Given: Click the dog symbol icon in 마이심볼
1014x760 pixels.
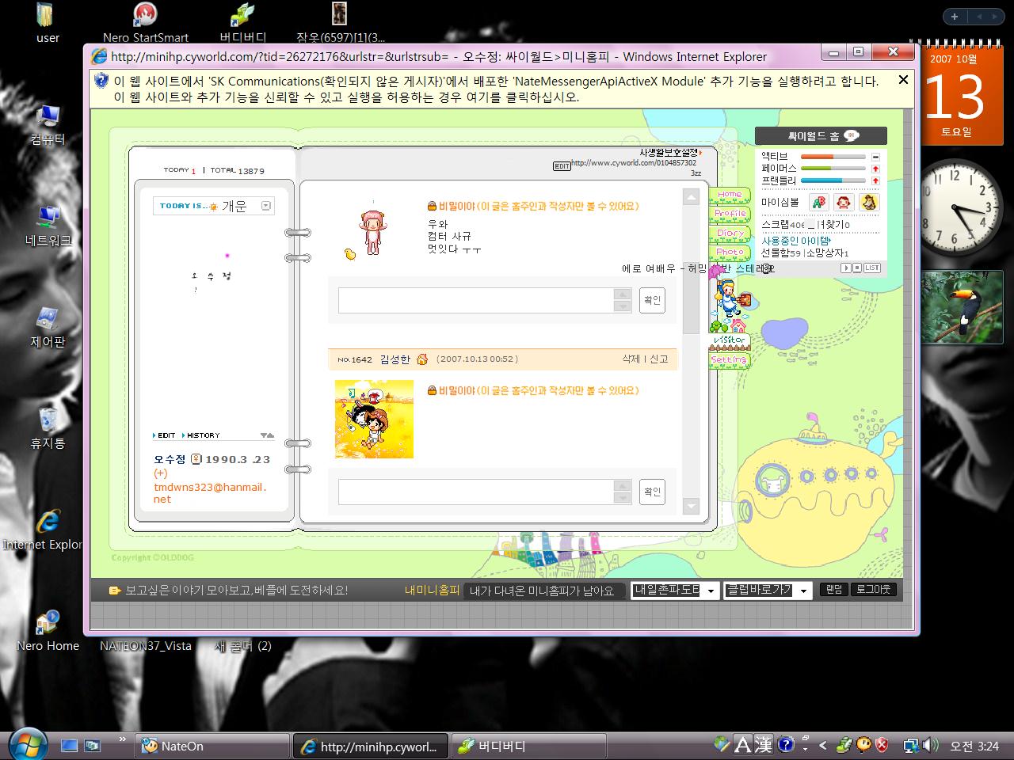Looking at the screenshot, I should 869,203.
